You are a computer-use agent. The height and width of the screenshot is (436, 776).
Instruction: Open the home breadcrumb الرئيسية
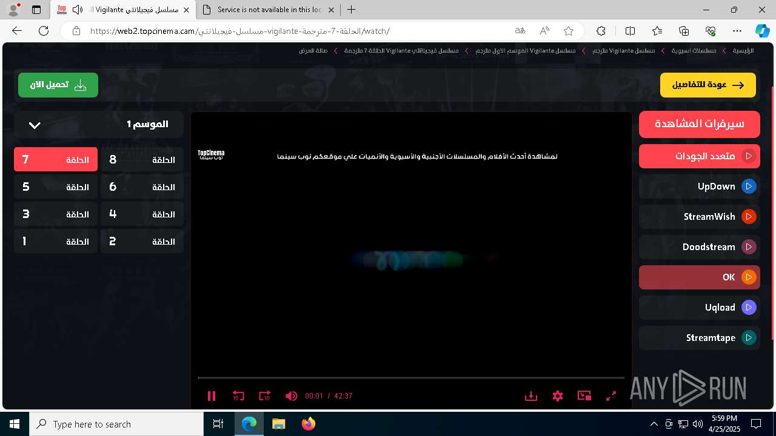(743, 51)
